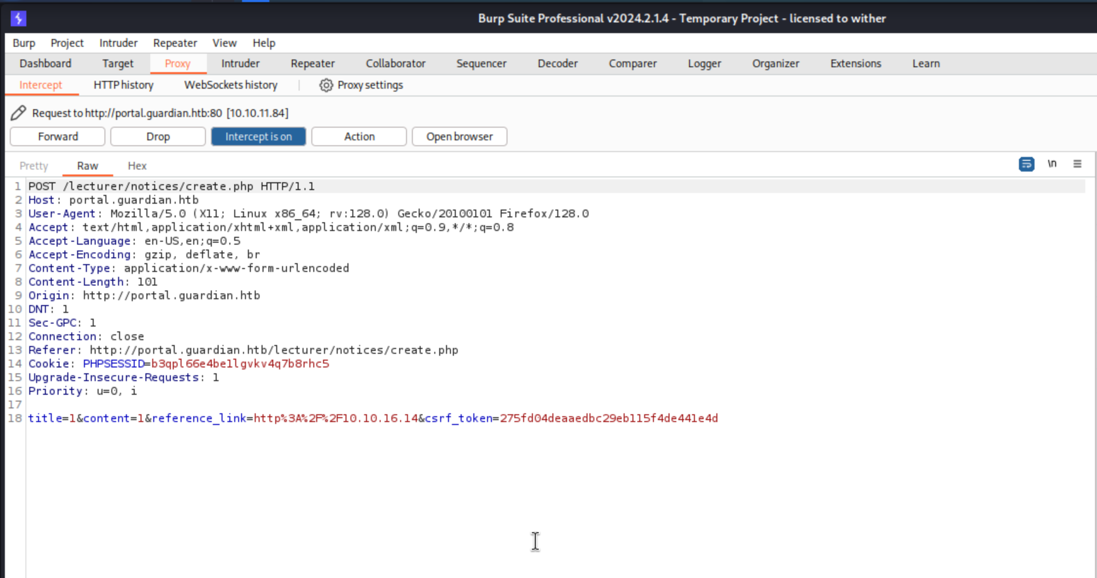Forward the intercepted request
1097x578 pixels.
58,136
